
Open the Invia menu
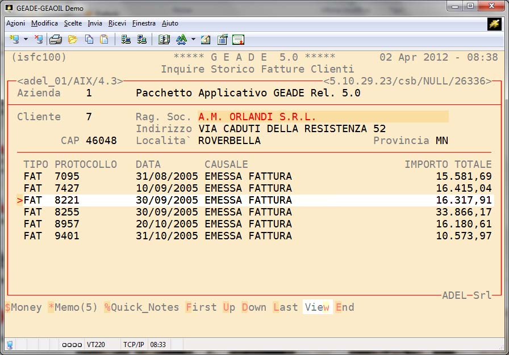95,23
